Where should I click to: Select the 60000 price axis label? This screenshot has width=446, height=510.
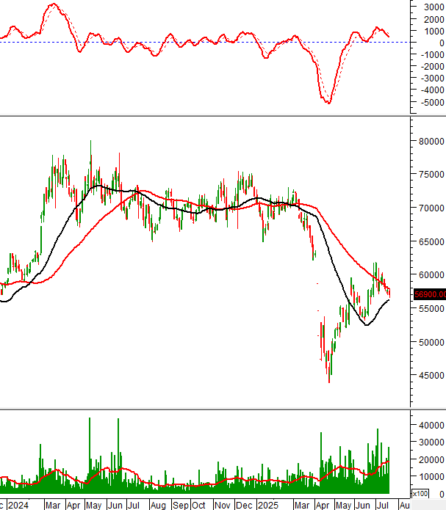click(x=431, y=275)
